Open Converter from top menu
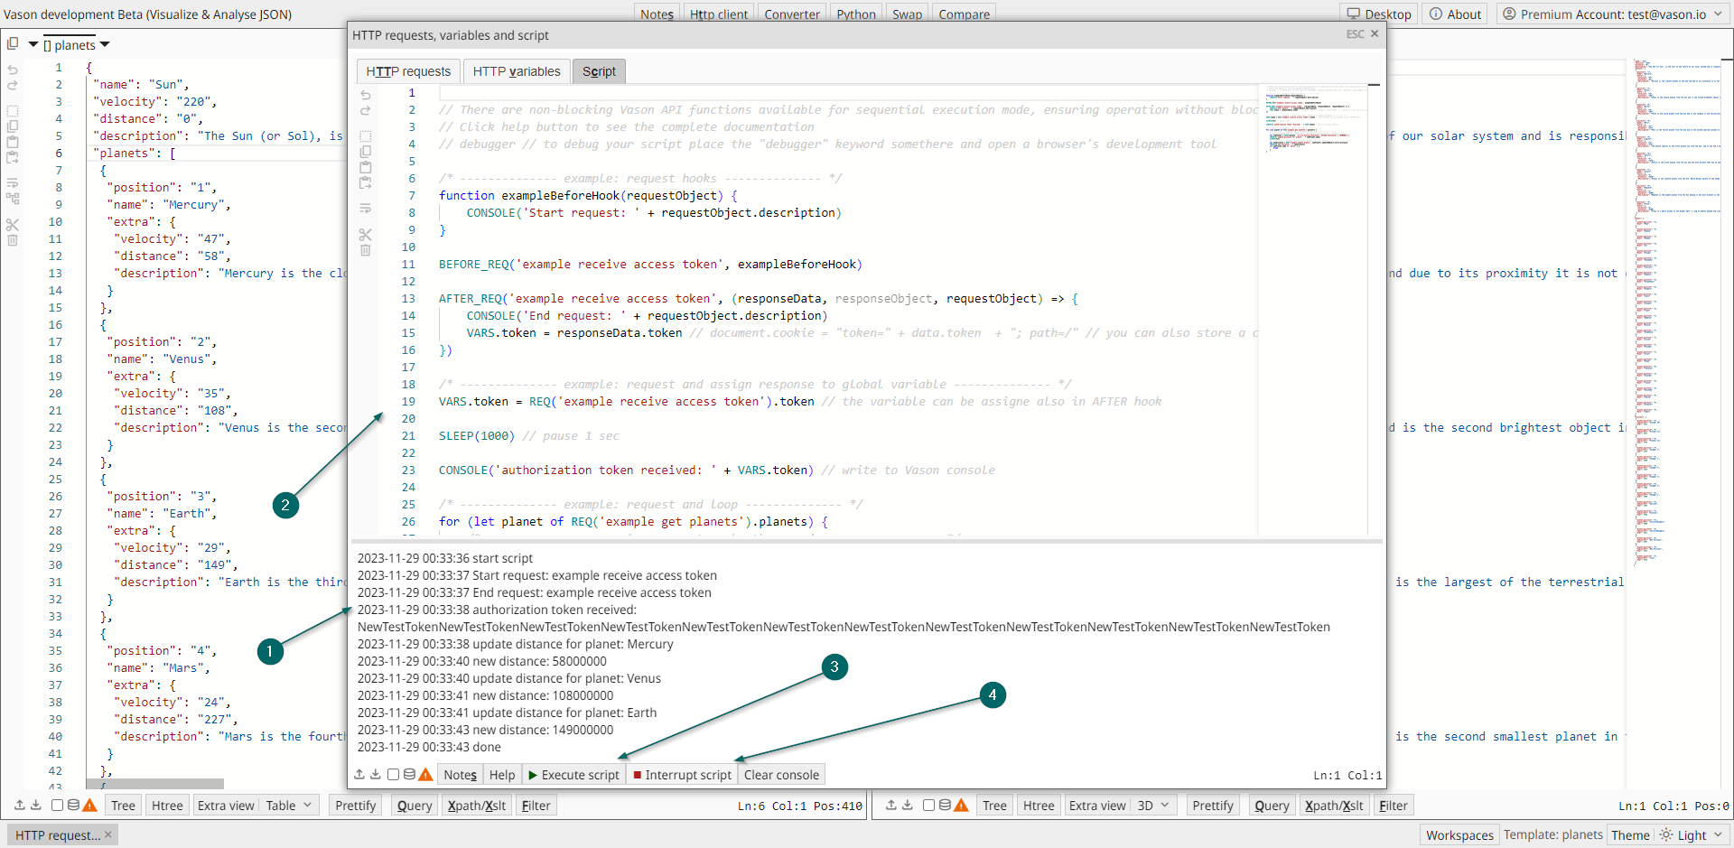 pos(792,14)
